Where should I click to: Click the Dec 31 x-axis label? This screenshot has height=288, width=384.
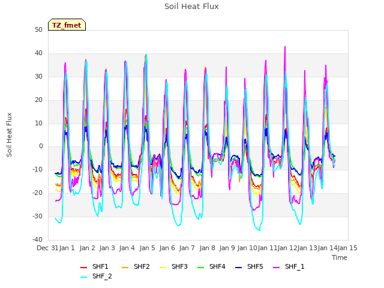point(47,248)
